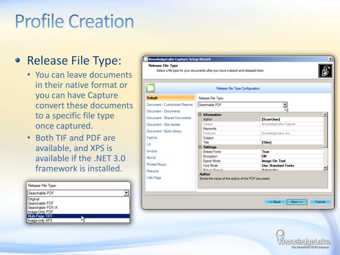340x255 pixels.
Task: Select the Default profile entry
Action: 170,98
